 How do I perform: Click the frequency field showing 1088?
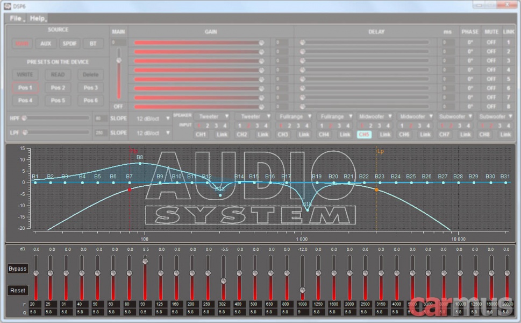(x=302, y=304)
